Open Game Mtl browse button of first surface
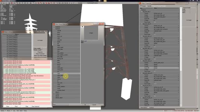The height and width of the screenshot is (112, 200). click(178, 19)
